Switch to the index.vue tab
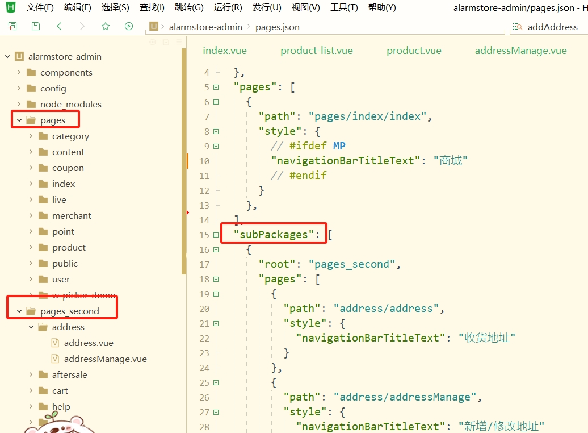 225,51
